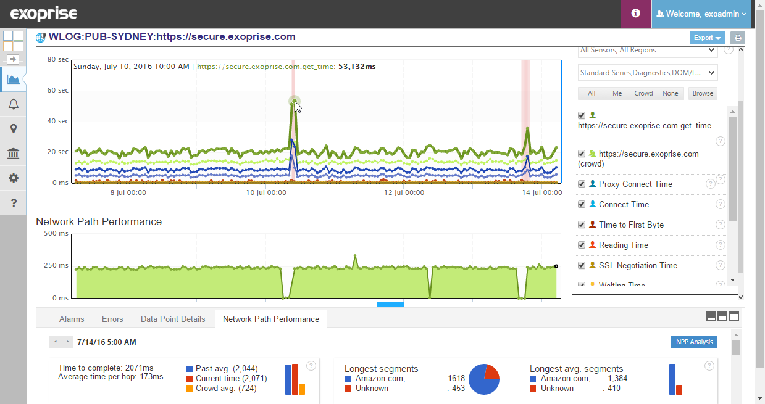Click the Crowd series filter button
This screenshot has height=404, width=765.
tap(643, 93)
